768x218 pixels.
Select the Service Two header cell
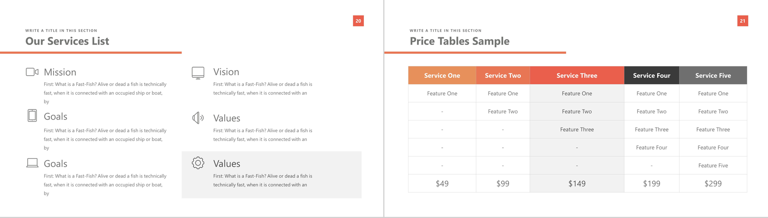click(x=503, y=76)
